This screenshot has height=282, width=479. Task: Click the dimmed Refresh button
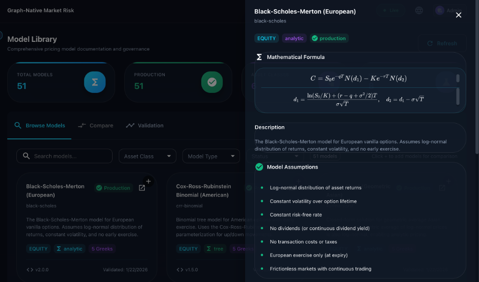tap(442, 43)
